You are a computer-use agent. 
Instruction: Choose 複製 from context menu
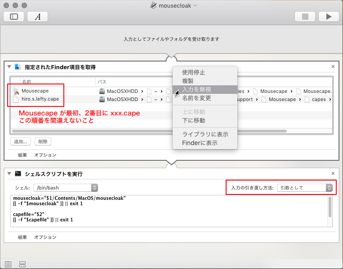[x=205, y=81]
